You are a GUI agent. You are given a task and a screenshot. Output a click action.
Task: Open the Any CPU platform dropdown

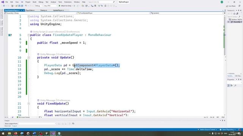click(50, 6)
